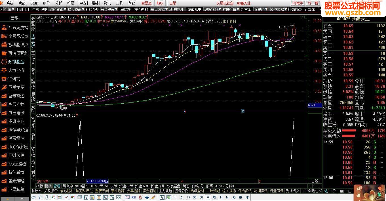
Task: Click the plus zoom button below price axis
Action: [310, 186]
